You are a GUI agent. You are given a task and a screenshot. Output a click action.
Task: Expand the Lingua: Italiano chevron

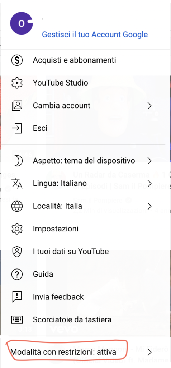click(150, 183)
